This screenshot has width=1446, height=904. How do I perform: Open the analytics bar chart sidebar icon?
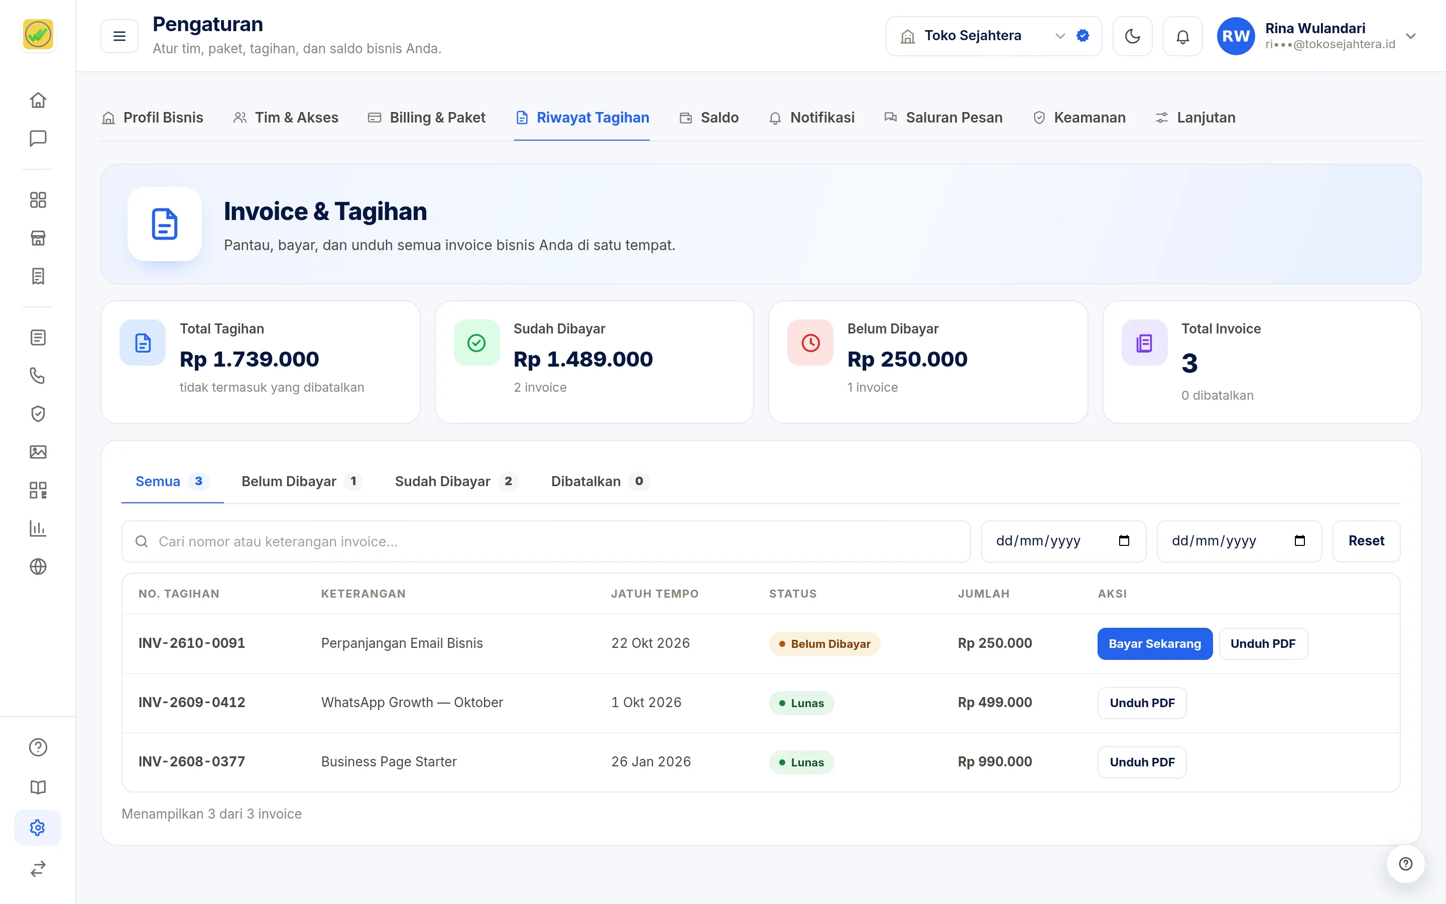tap(38, 528)
